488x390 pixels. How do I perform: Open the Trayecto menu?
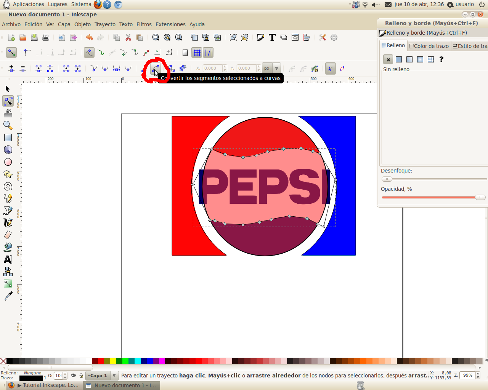tap(105, 24)
